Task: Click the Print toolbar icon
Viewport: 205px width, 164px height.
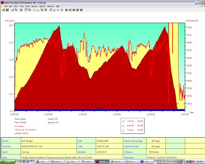Action: tap(12, 10)
